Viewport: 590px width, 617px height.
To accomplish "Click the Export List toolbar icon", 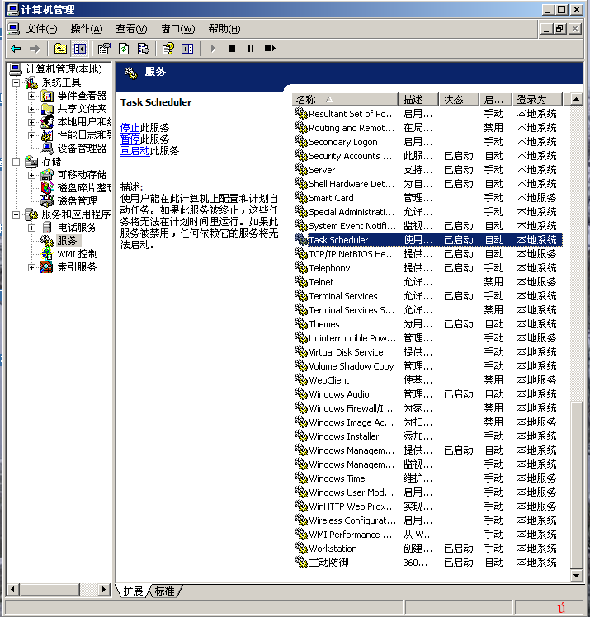I will (143, 49).
